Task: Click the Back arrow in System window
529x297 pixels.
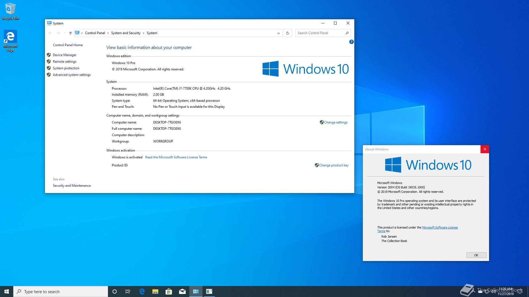Action: coord(50,33)
